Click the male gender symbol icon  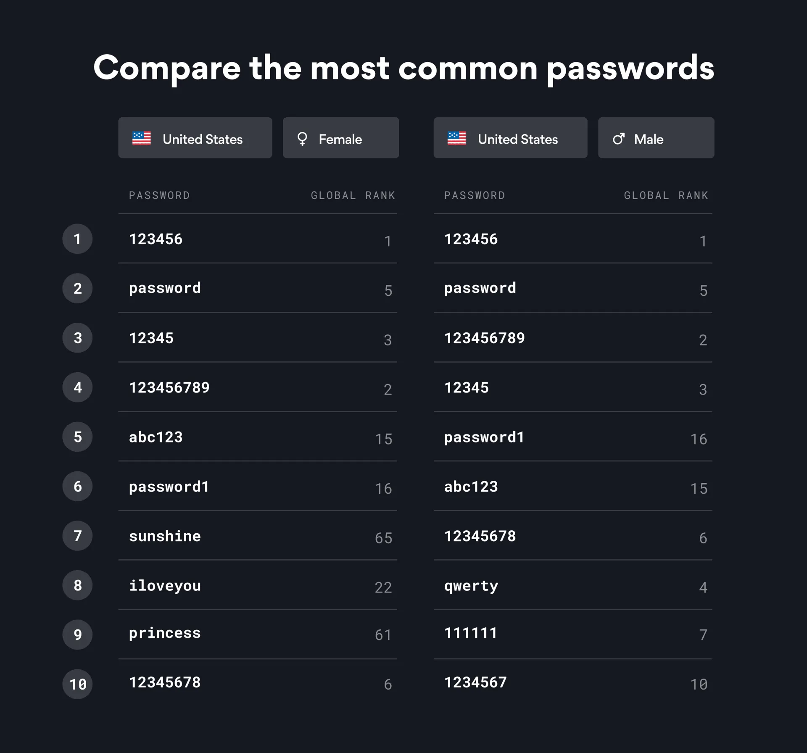pos(618,139)
